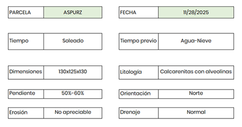Click the Dimensiones label cell
The width and height of the screenshot is (242, 127).
click(x=26, y=72)
